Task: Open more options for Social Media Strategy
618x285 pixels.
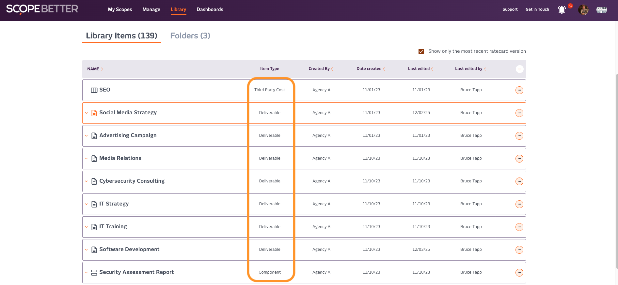Action: pos(519,113)
